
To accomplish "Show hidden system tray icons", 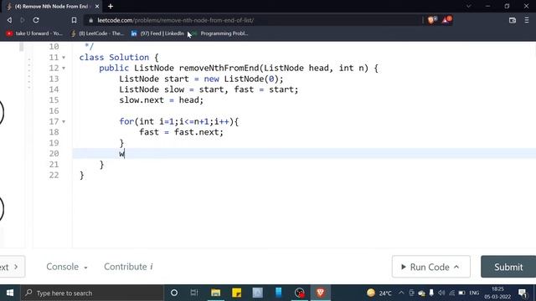I will point(401,293).
